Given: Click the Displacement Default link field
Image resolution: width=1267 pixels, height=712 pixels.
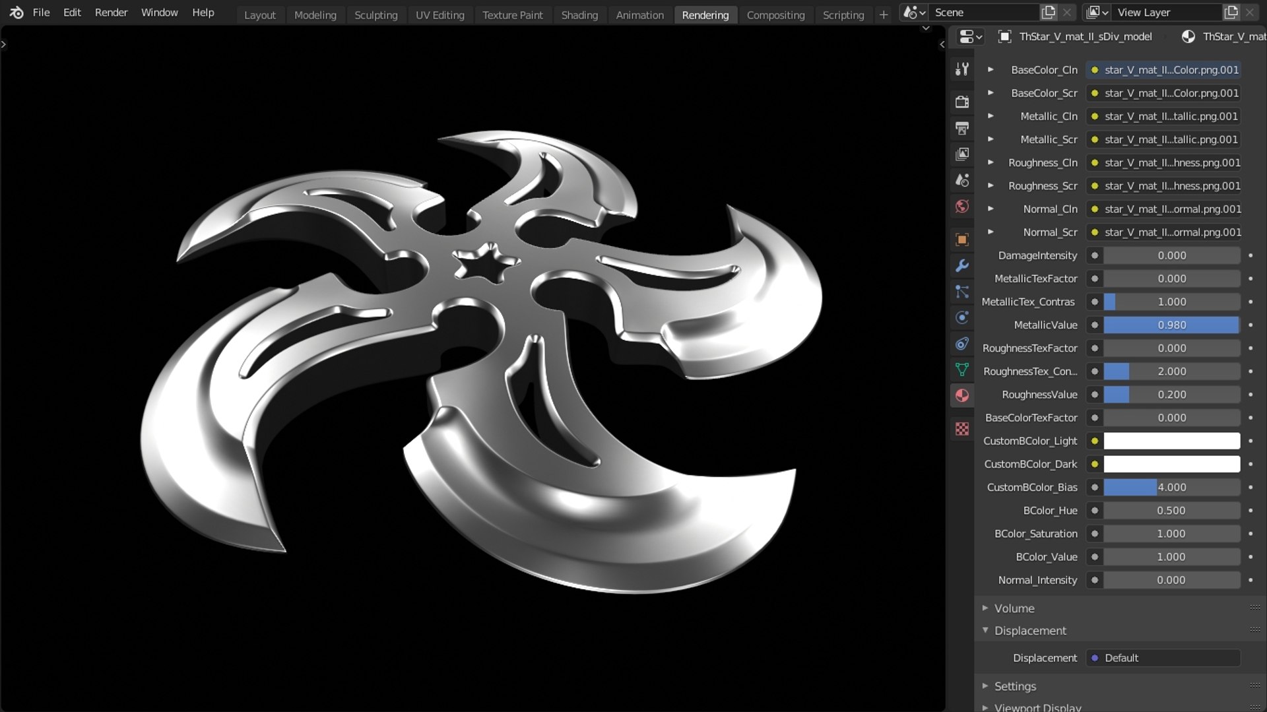Looking at the screenshot, I should point(1163,658).
